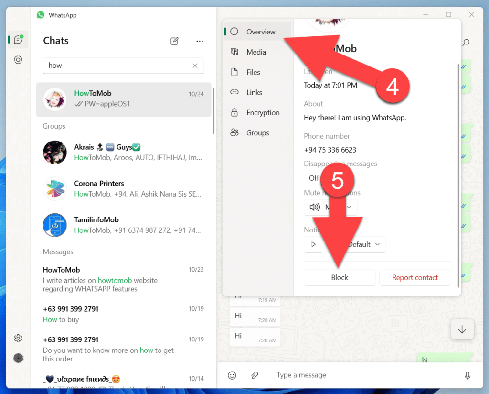This screenshot has width=489, height=394.
Task: Open 'Do you want to know more' message
Action: 124,349
